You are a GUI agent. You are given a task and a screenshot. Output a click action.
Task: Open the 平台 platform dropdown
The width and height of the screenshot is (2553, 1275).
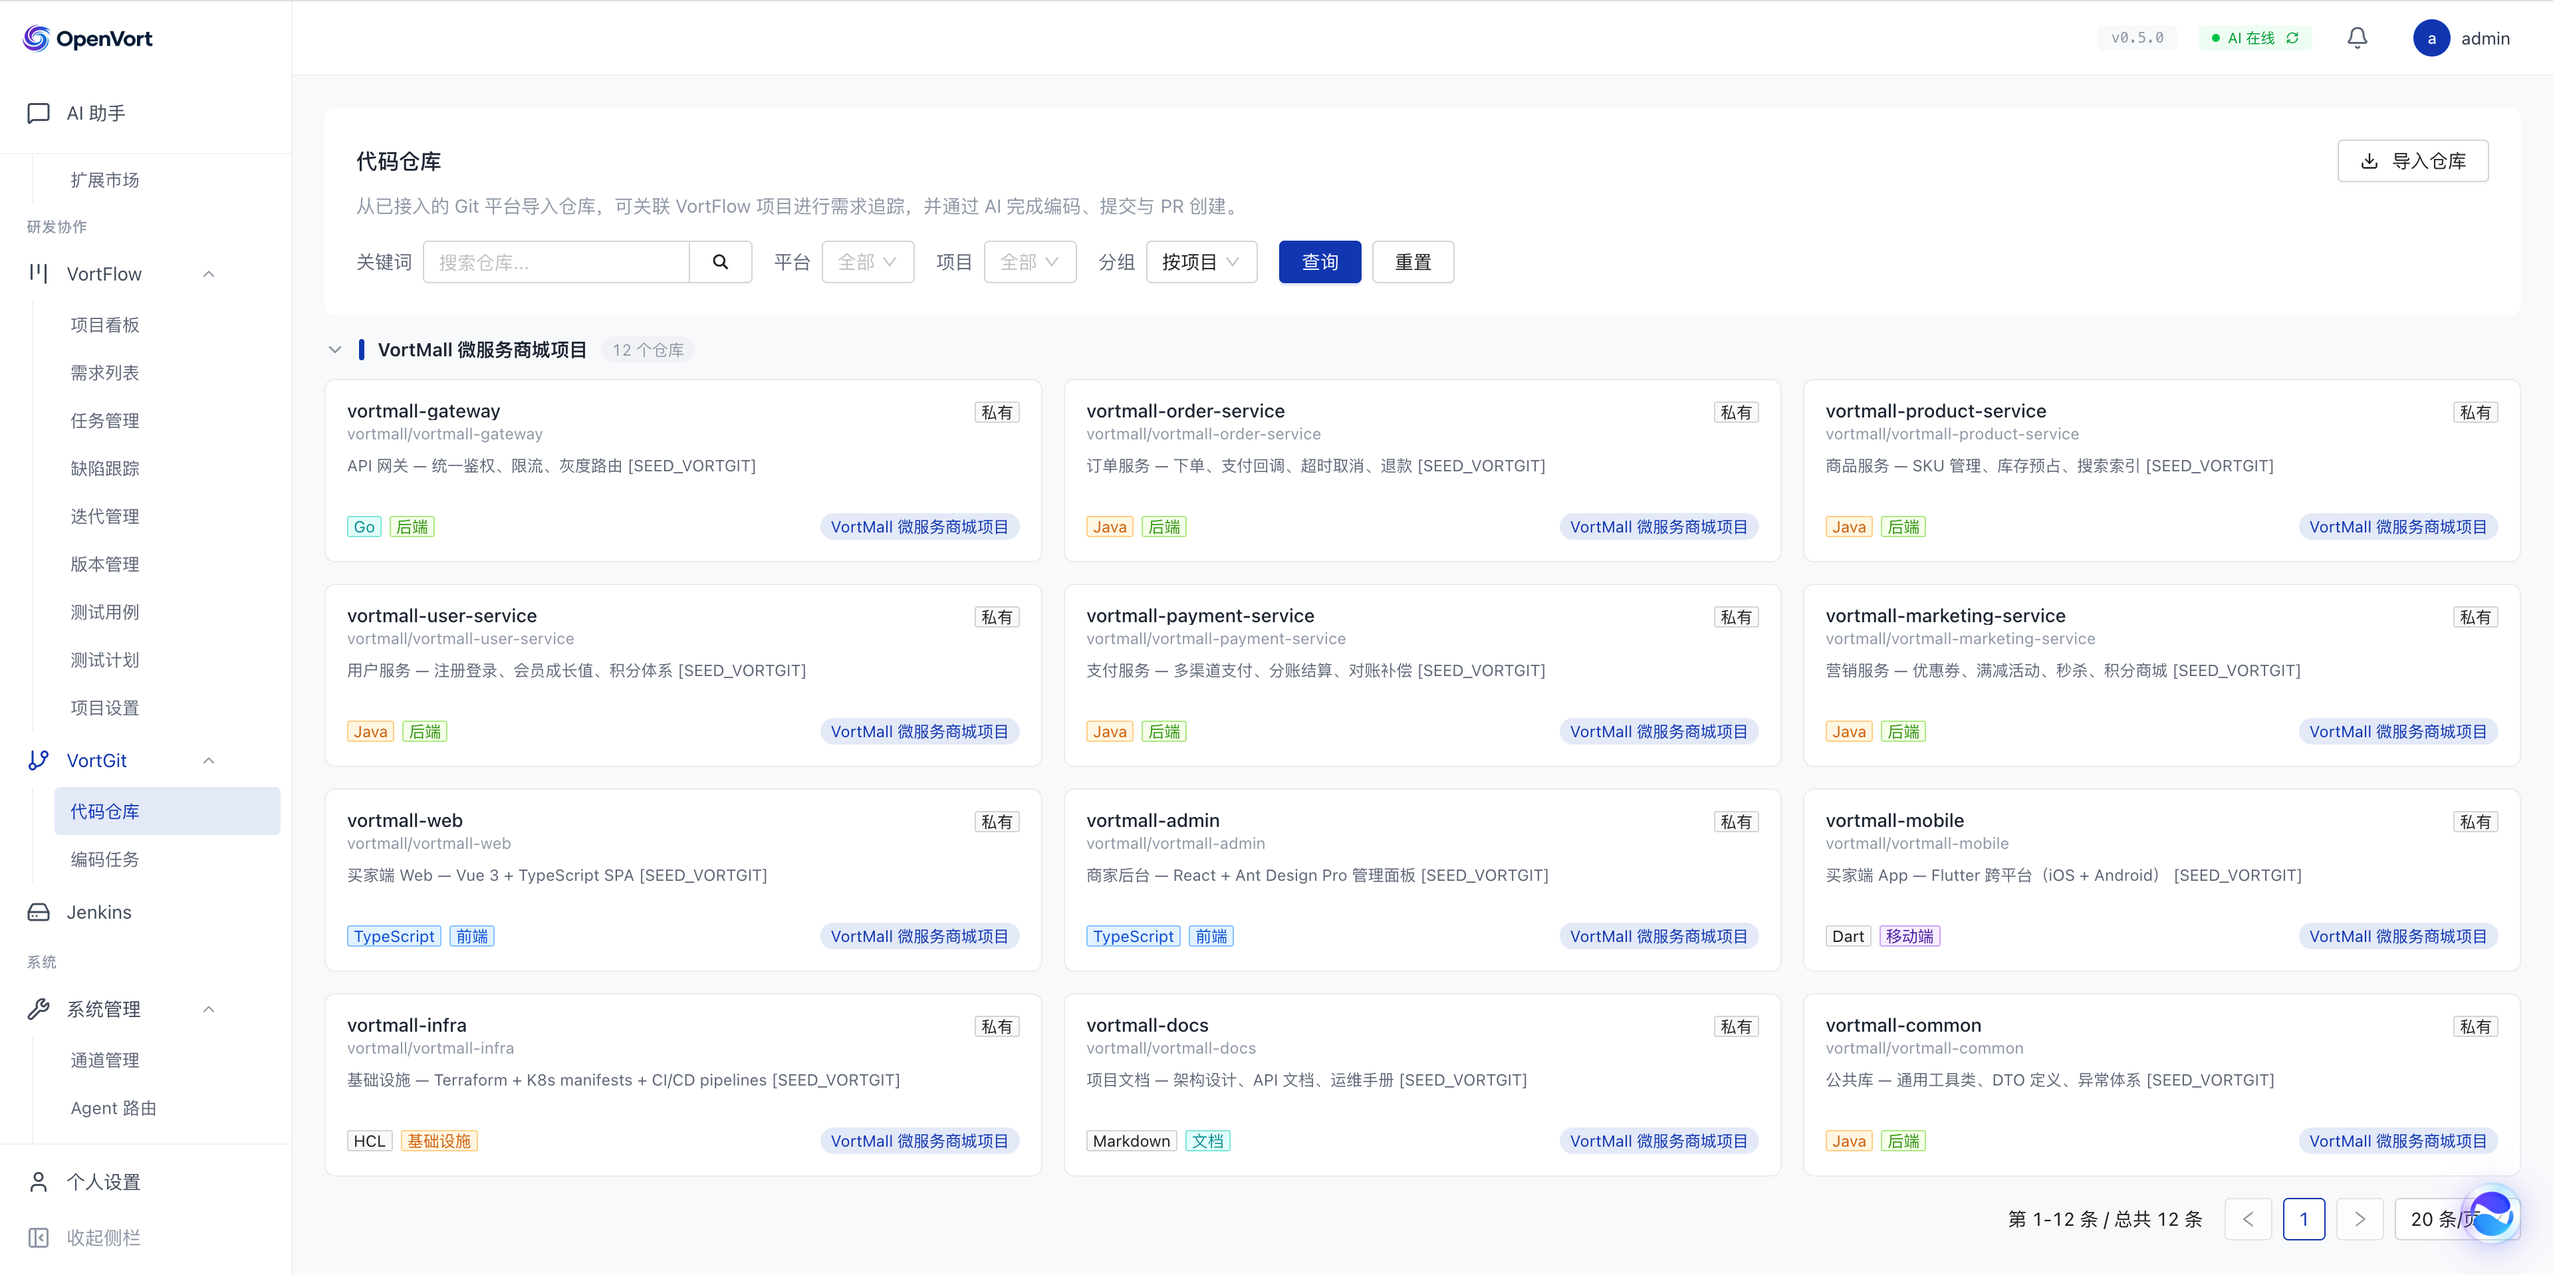(867, 261)
